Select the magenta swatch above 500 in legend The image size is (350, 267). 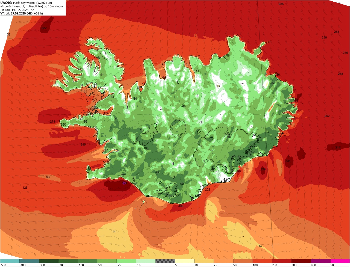340,261
